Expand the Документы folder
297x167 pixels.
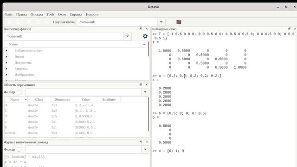click(x=6, y=63)
